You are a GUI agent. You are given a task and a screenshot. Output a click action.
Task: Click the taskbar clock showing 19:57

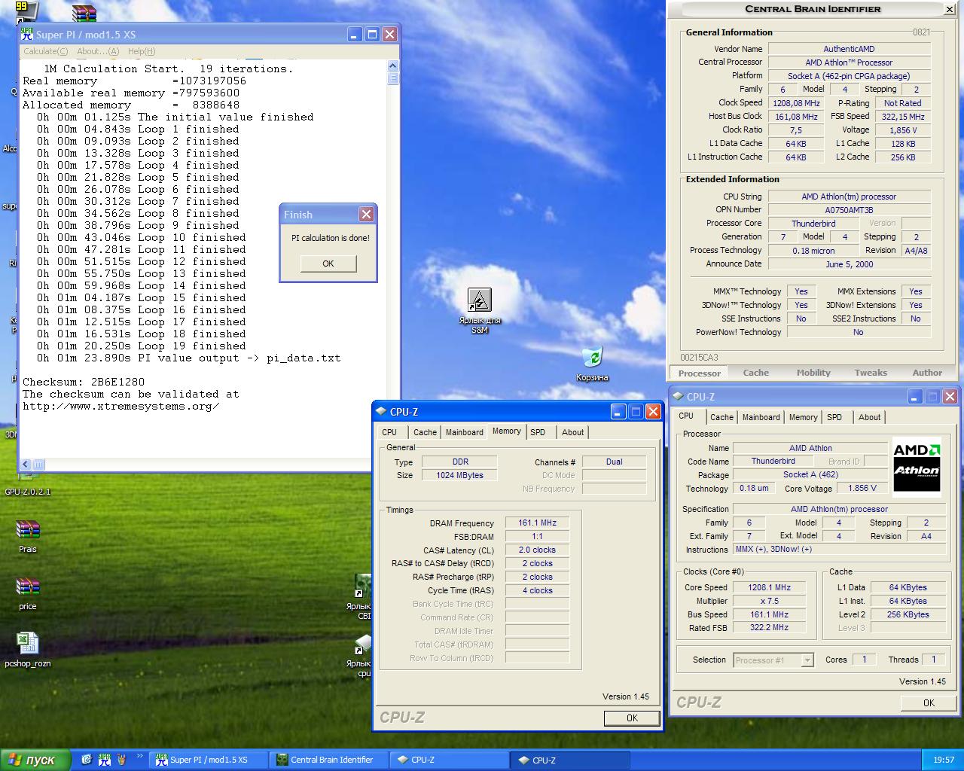[x=944, y=760]
